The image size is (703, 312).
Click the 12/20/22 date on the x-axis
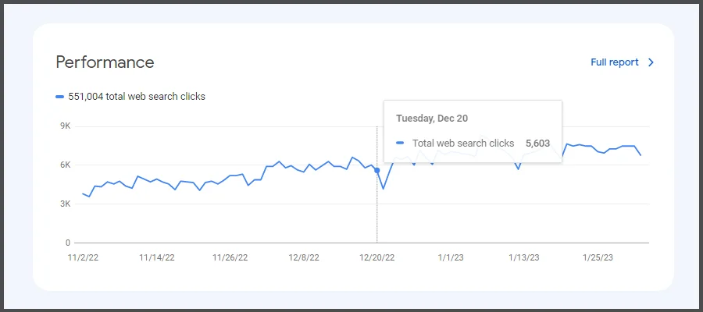point(377,257)
